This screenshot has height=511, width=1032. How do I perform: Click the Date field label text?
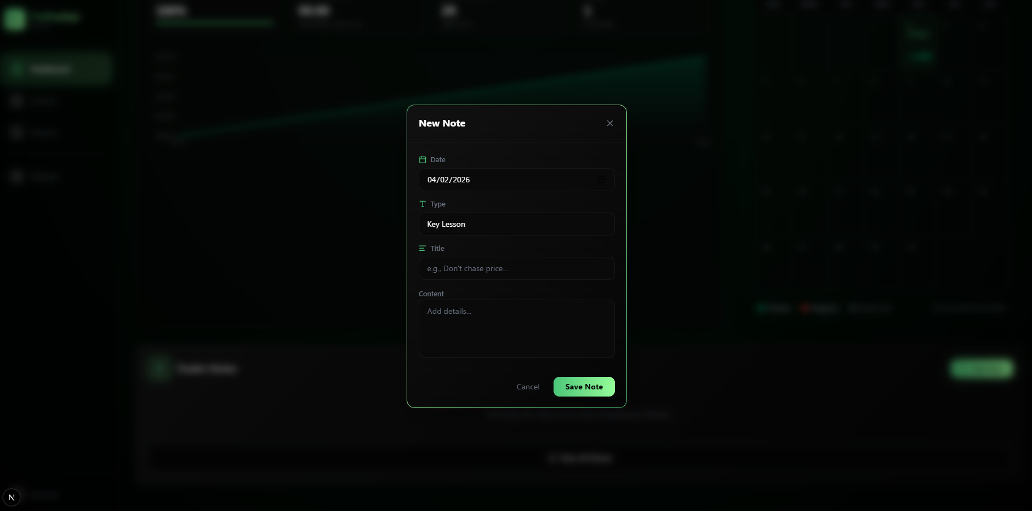(x=438, y=159)
